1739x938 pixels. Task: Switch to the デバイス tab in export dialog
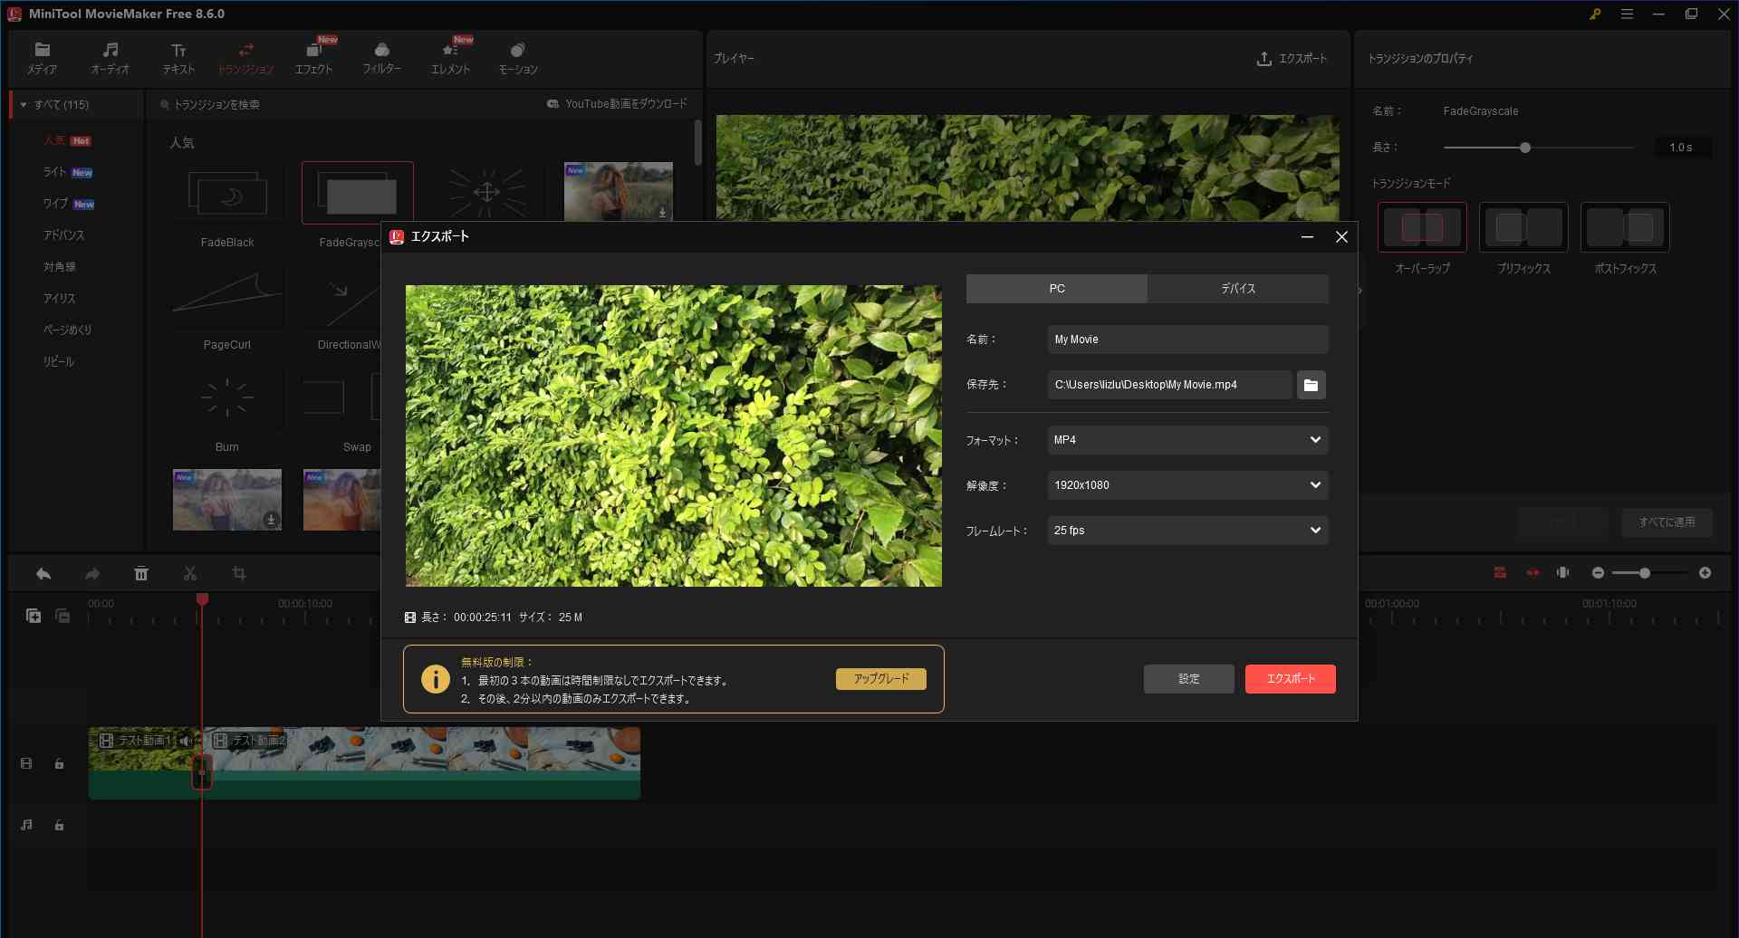click(1237, 288)
